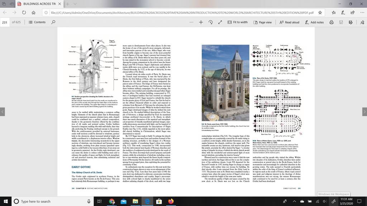Viewport: 367px width, 206px height.
Task: Click the address bar with the PDF file path
Action: point(182,13)
